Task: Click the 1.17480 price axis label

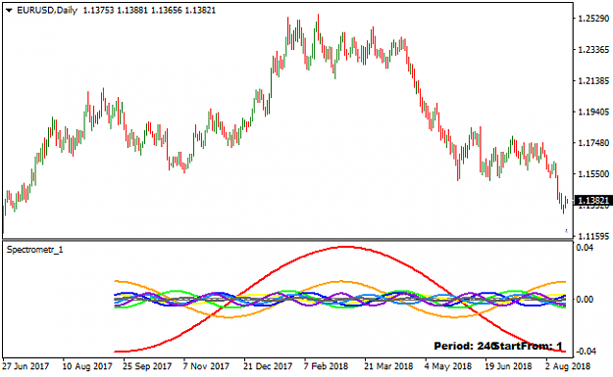Action: pyautogui.click(x=593, y=143)
